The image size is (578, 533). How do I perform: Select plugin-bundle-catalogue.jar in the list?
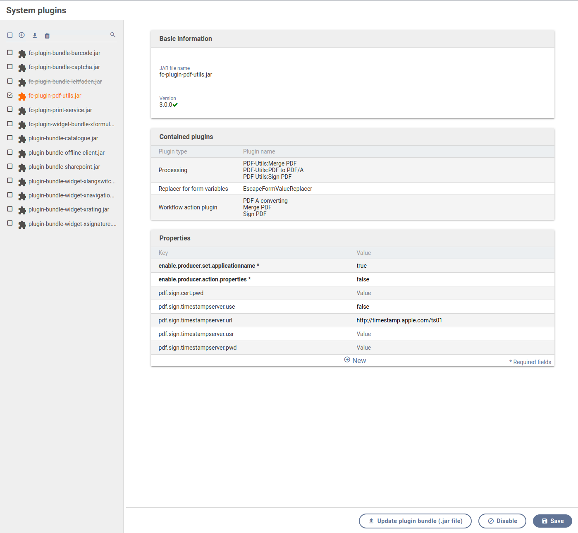[63, 138]
